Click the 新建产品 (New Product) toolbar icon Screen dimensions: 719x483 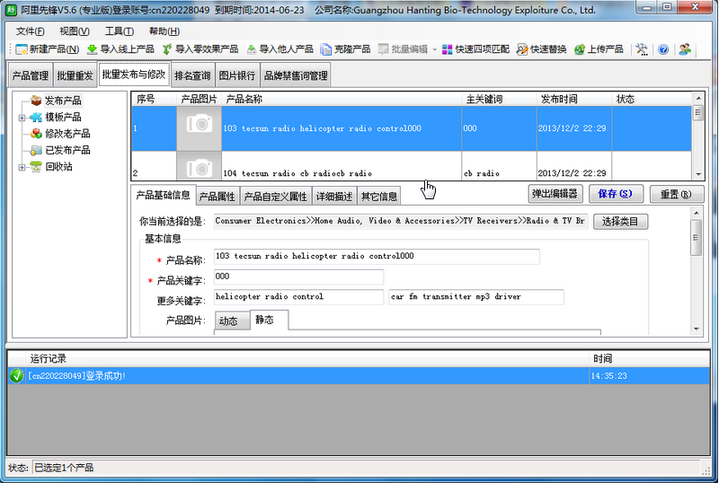tap(22, 49)
